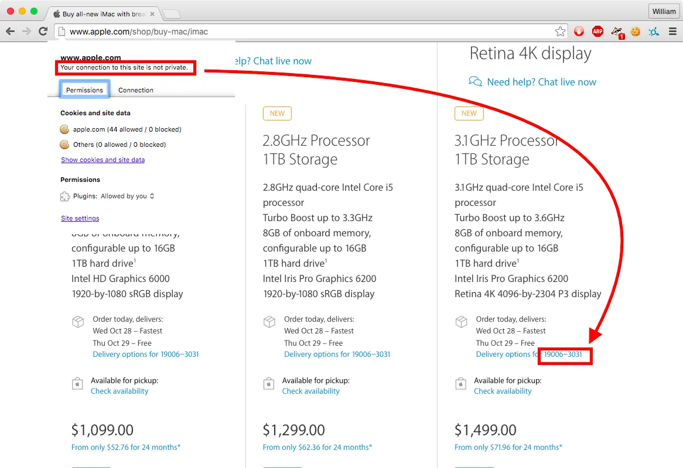Click the 'Cookies and site data' heading

95,113
